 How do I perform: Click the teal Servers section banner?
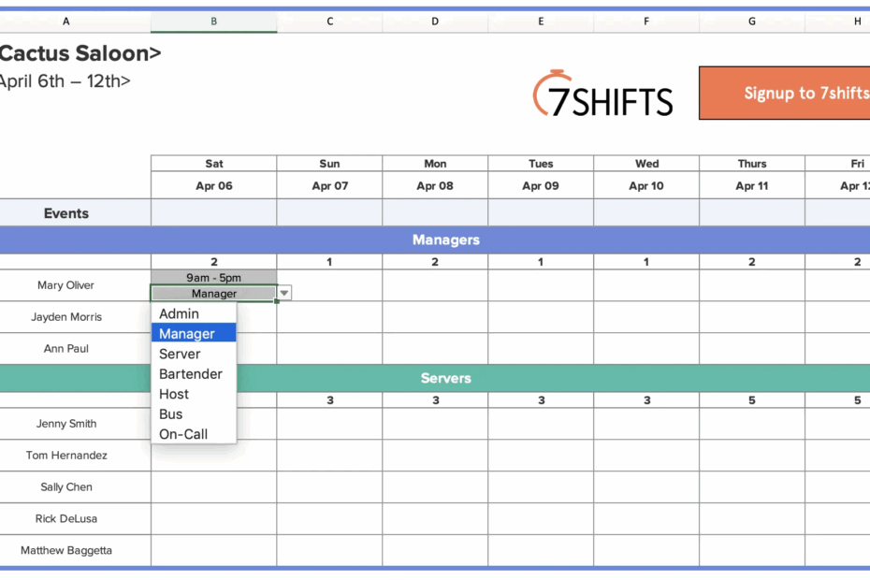click(445, 378)
